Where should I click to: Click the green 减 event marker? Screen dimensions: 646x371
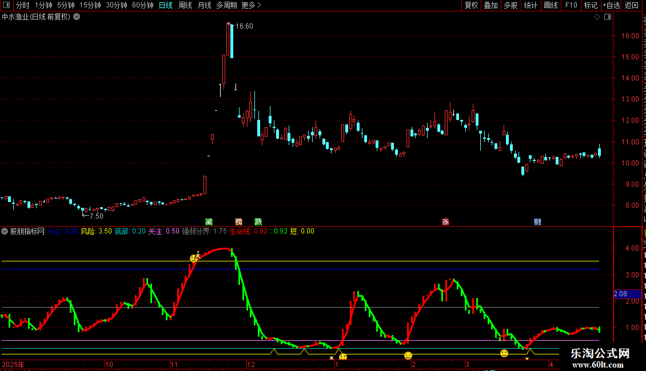pyautogui.click(x=209, y=221)
